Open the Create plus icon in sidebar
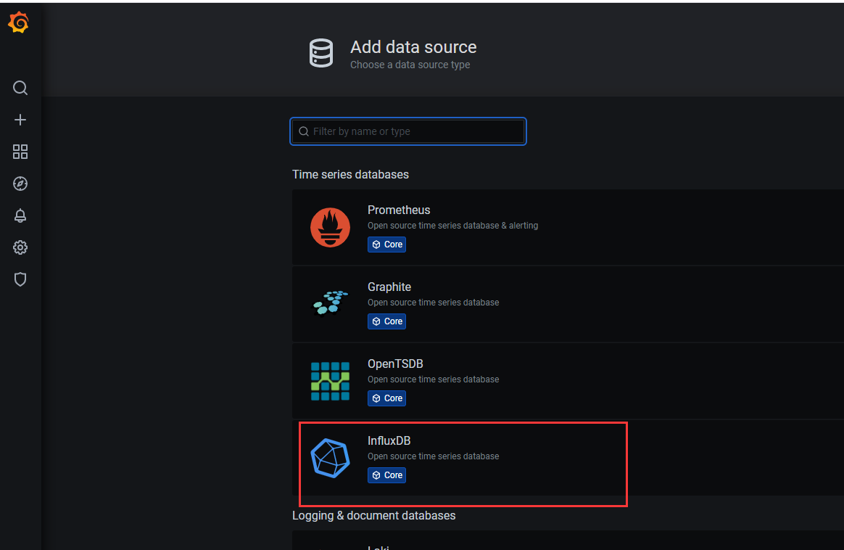The width and height of the screenshot is (844, 550). 20,120
